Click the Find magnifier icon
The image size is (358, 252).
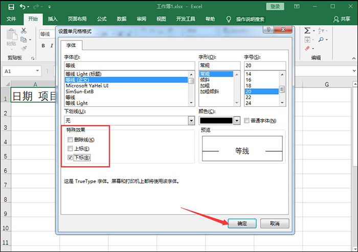click(321, 40)
